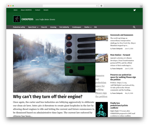This screenshot has width=149, height=126.
Task: Click the excerpt beginning 'Once again, the carter'
Action: [x=54, y=109]
